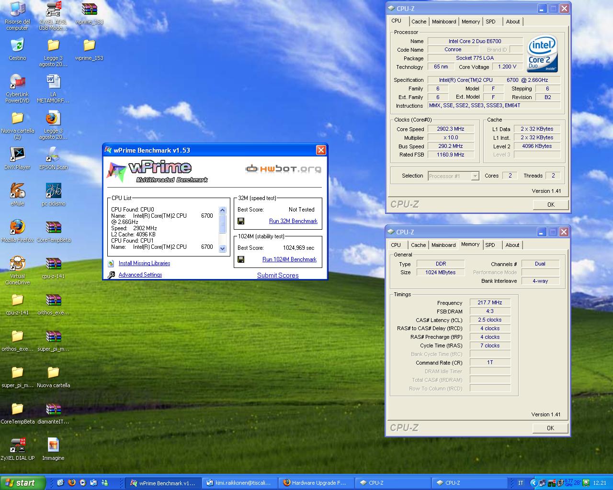Switch to CPU tab in lower CPU-Z
Image resolution: width=613 pixels, height=490 pixels.
click(x=396, y=245)
